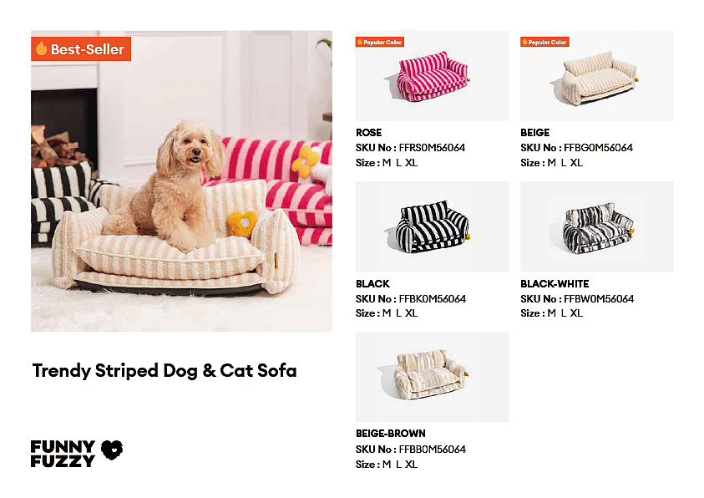704x498 pixels.
Task: Click the BEIGE-BROWN color name label
Action: tap(390, 434)
